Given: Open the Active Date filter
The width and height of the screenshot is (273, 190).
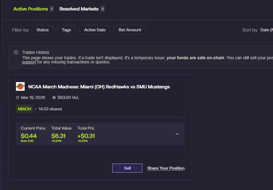Looking at the screenshot, I should tap(95, 30).
